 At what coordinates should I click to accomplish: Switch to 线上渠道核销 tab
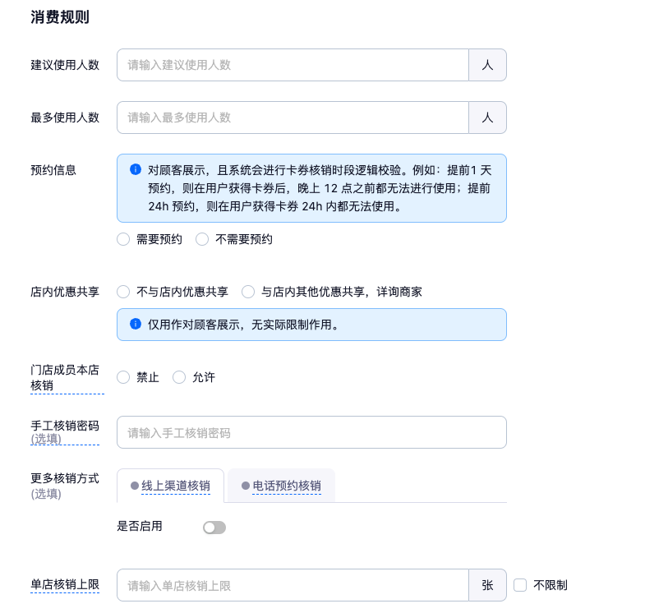click(x=170, y=486)
